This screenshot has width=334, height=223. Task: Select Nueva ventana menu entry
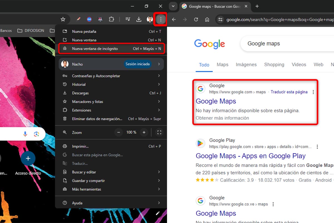(111, 40)
